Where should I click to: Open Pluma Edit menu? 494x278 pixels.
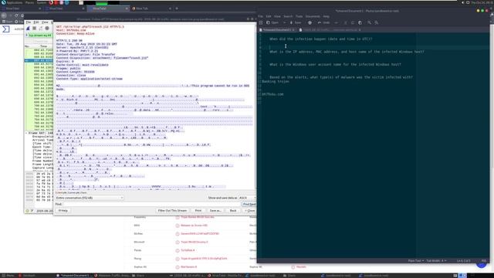[269, 16]
